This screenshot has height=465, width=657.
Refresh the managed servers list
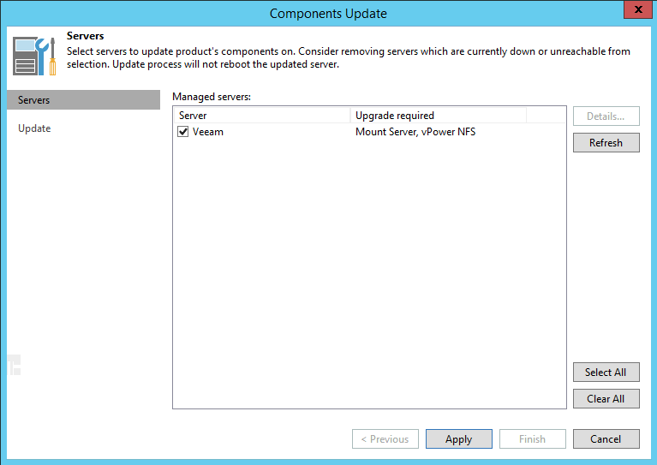tap(606, 143)
